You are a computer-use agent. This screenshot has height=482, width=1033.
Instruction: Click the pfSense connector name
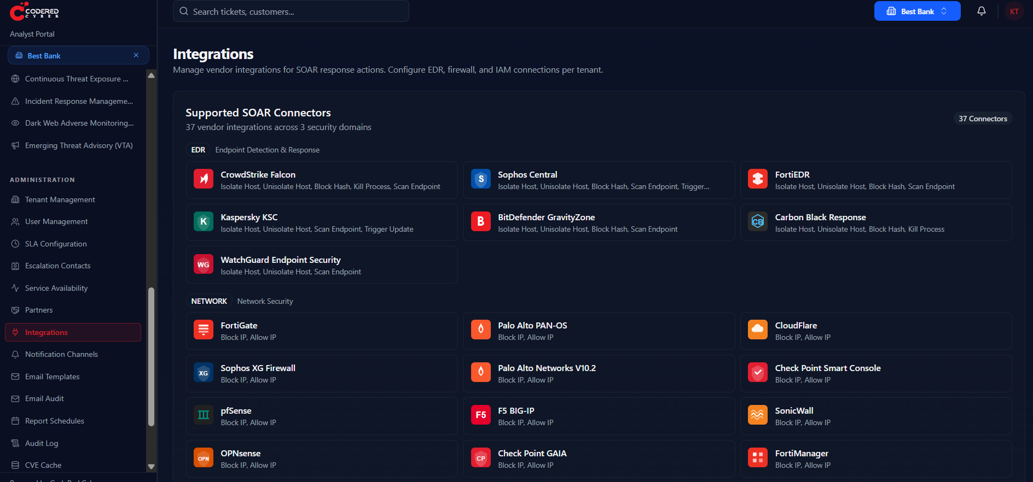(x=236, y=410)
